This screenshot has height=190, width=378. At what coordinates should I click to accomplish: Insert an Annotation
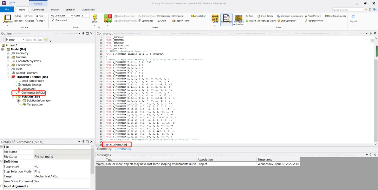199,16
